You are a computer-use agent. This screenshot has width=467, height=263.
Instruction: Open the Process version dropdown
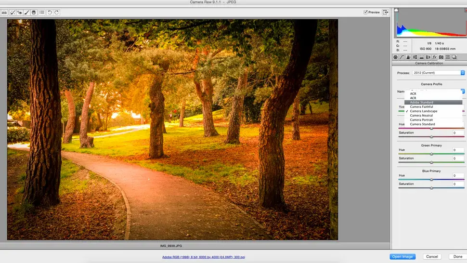[x=438, y=73]
